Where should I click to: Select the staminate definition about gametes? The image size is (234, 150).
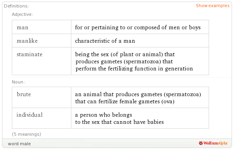134,61
